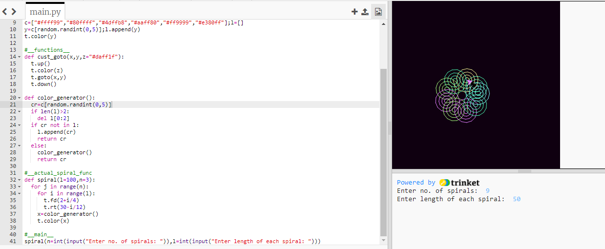Viewport: 605px width, 249px height.
Task: Click the '#__functions__' comment on line 13
Action: (x=47, y=50)
